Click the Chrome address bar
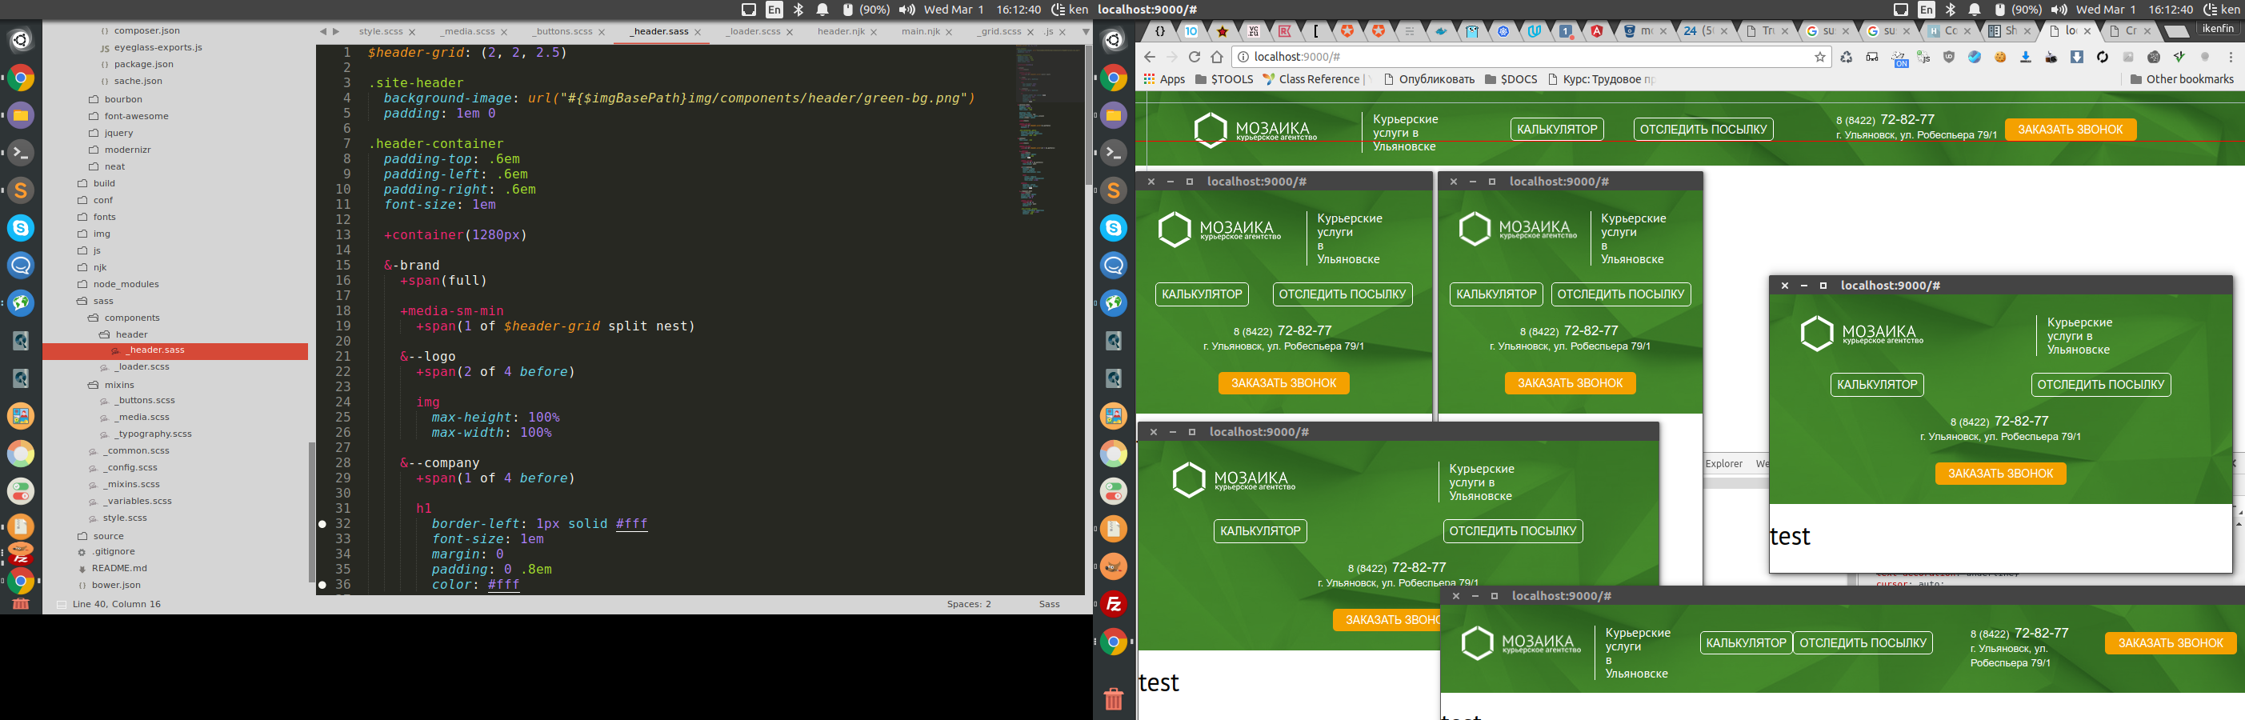 (1525, 58)
